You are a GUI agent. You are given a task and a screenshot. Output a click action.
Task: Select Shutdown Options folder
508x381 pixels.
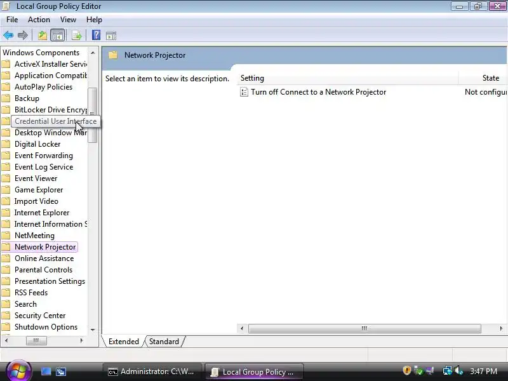[46, 327]
